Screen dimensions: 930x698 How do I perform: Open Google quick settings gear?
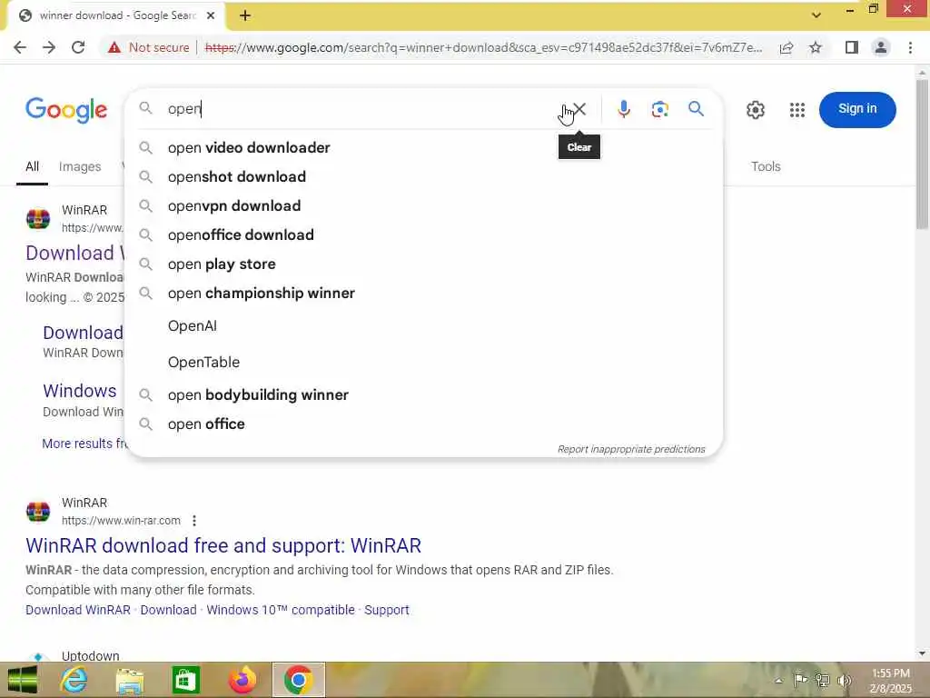coord(755,110)
